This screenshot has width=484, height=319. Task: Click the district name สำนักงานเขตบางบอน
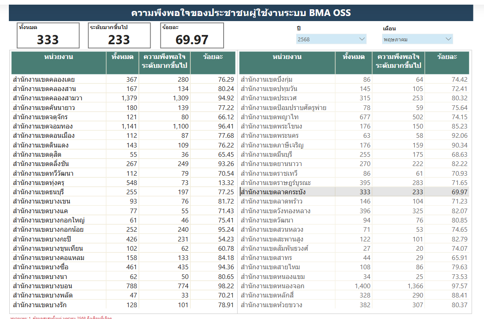43,286
